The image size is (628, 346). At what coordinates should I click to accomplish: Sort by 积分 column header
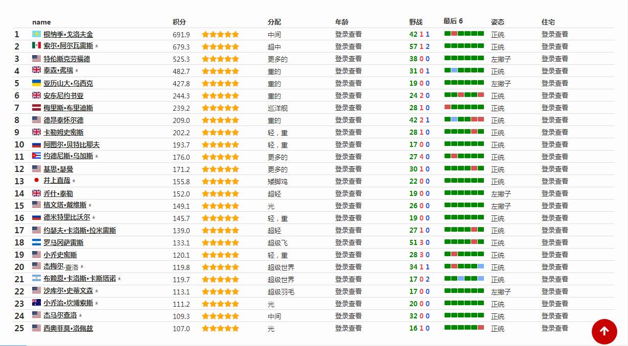click(x=179, y=22)
